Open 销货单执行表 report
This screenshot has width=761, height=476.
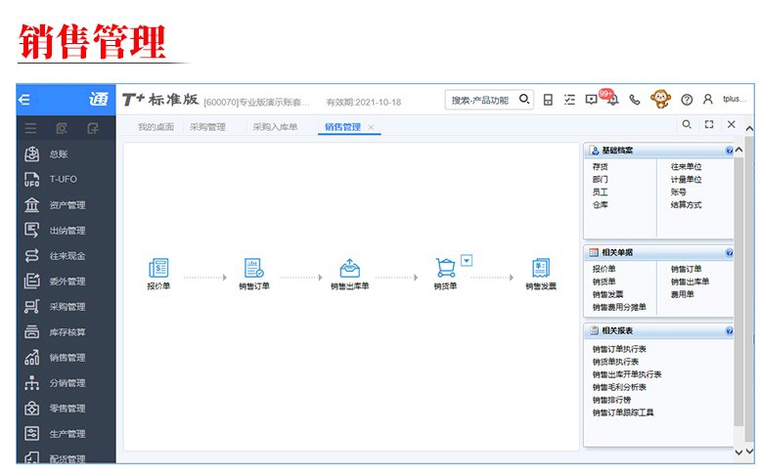(615, 362)
